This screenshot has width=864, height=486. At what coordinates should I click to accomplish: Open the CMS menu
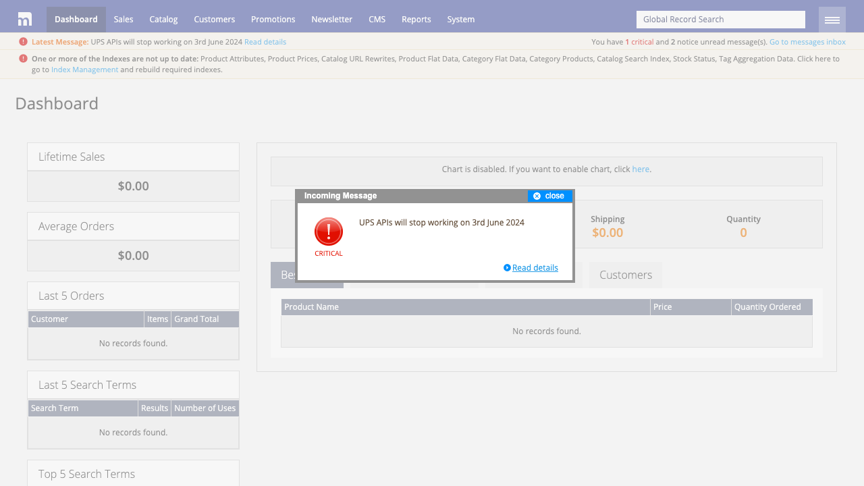(377, 19)
